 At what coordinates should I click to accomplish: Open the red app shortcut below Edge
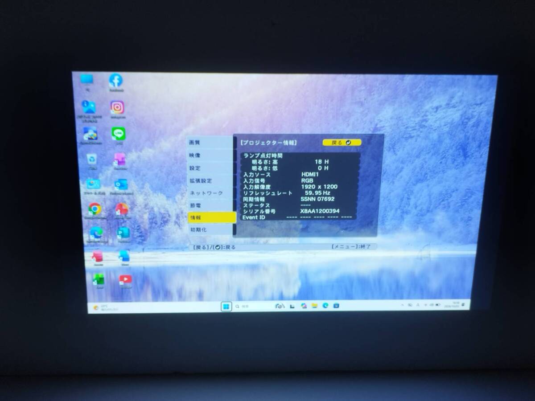point(97,256)
